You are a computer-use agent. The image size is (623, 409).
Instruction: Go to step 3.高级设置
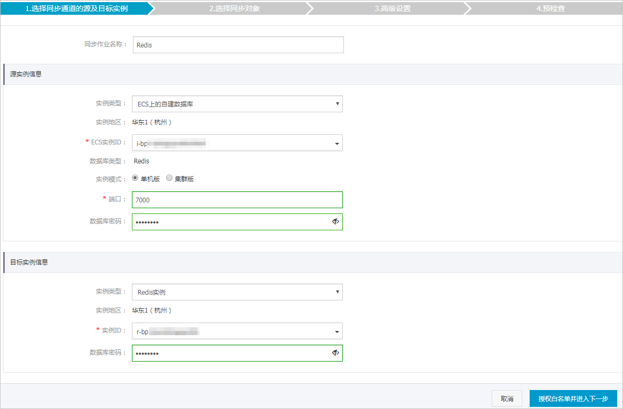tap(392, 8)
